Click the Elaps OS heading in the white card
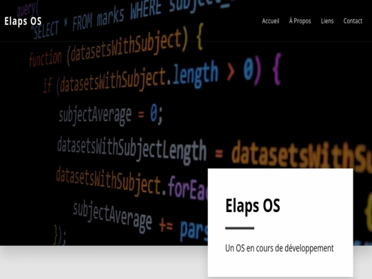372x279 pixels. 253,205
